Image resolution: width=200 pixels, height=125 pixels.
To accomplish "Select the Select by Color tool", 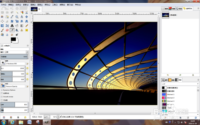I will pos(22,12).
